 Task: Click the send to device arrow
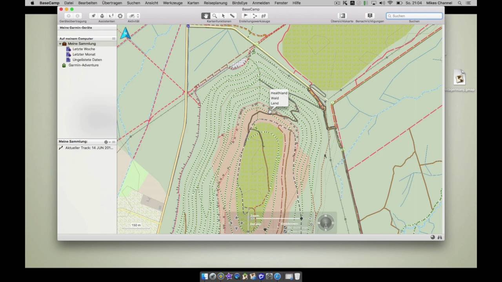pos(69,16)
